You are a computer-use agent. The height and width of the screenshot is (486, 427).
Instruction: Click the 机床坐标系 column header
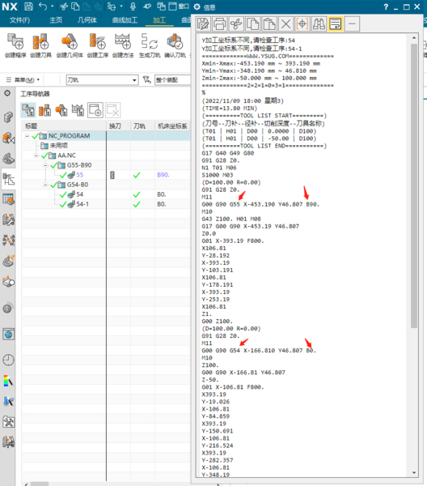(172, 126)
